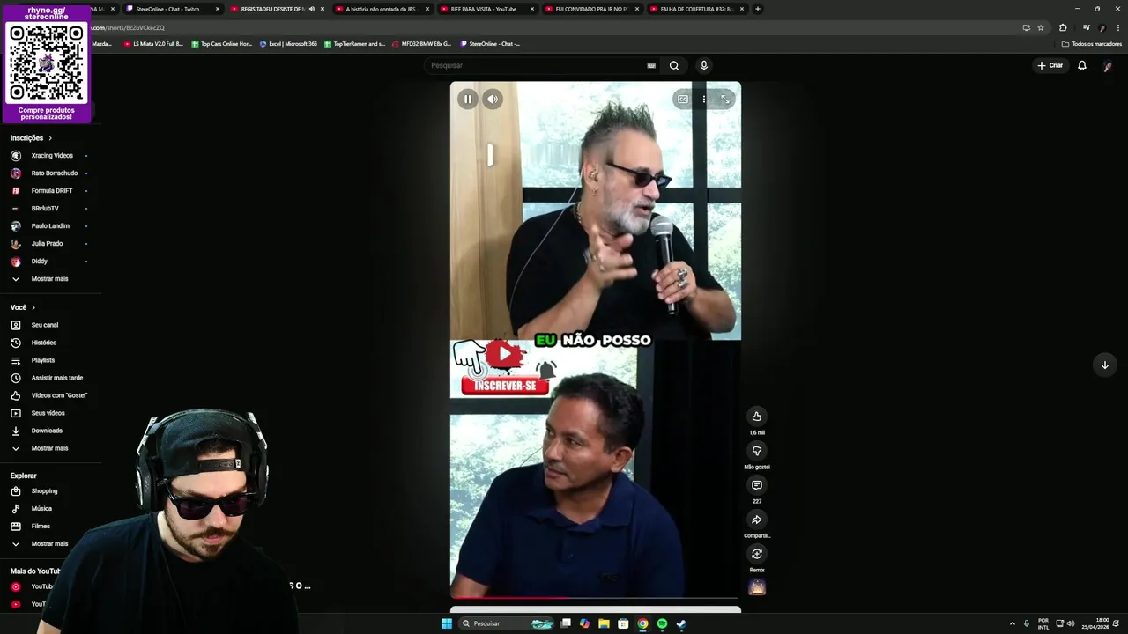Open LS Miata V2.0 Full B... bookmark

[153, 44]
